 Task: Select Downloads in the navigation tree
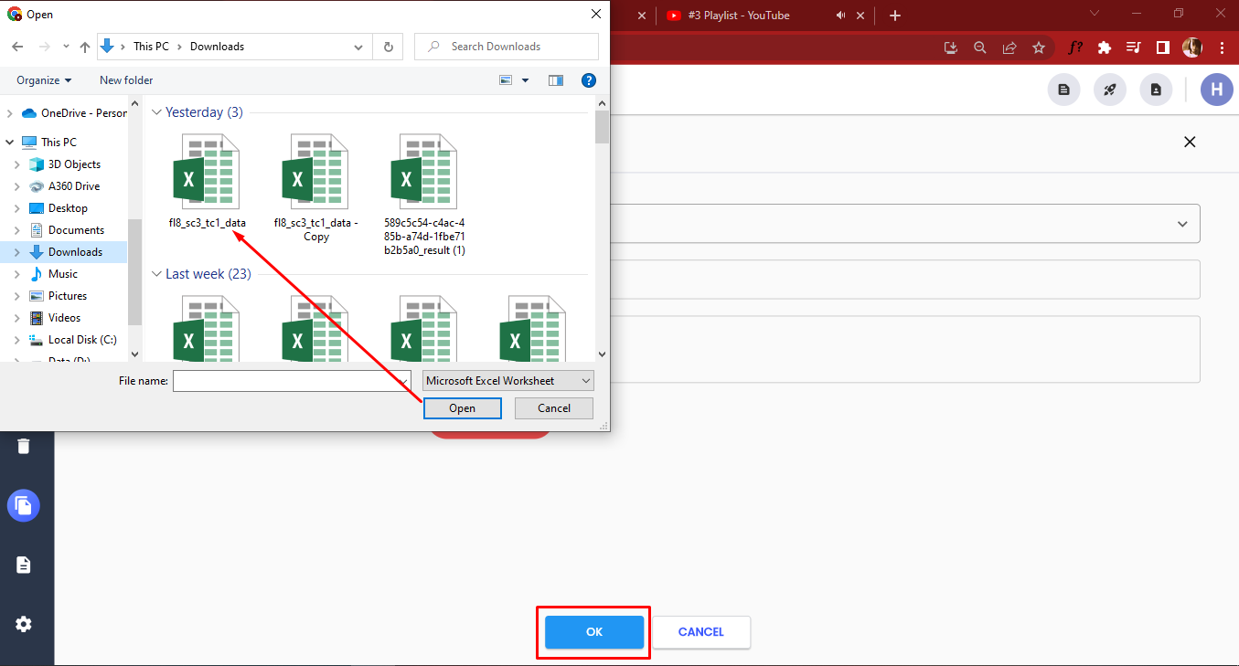click(x=75, y=252)
